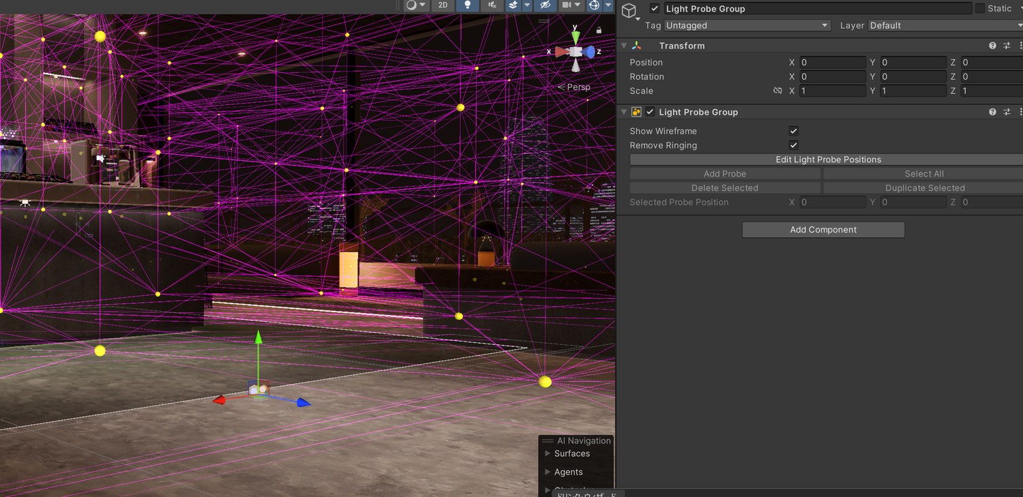
Task: Click the Position X field
Action: tap(832, 62)
